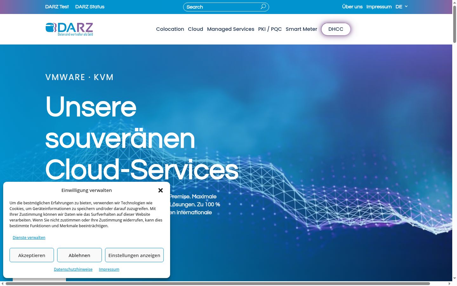Click Dienste verwalten link
Screen dimensions: 457x286
tap(29, 238)
